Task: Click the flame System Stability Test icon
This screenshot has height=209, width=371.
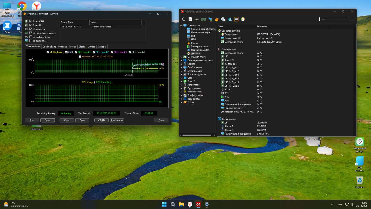Action: [x=216, y=19]
